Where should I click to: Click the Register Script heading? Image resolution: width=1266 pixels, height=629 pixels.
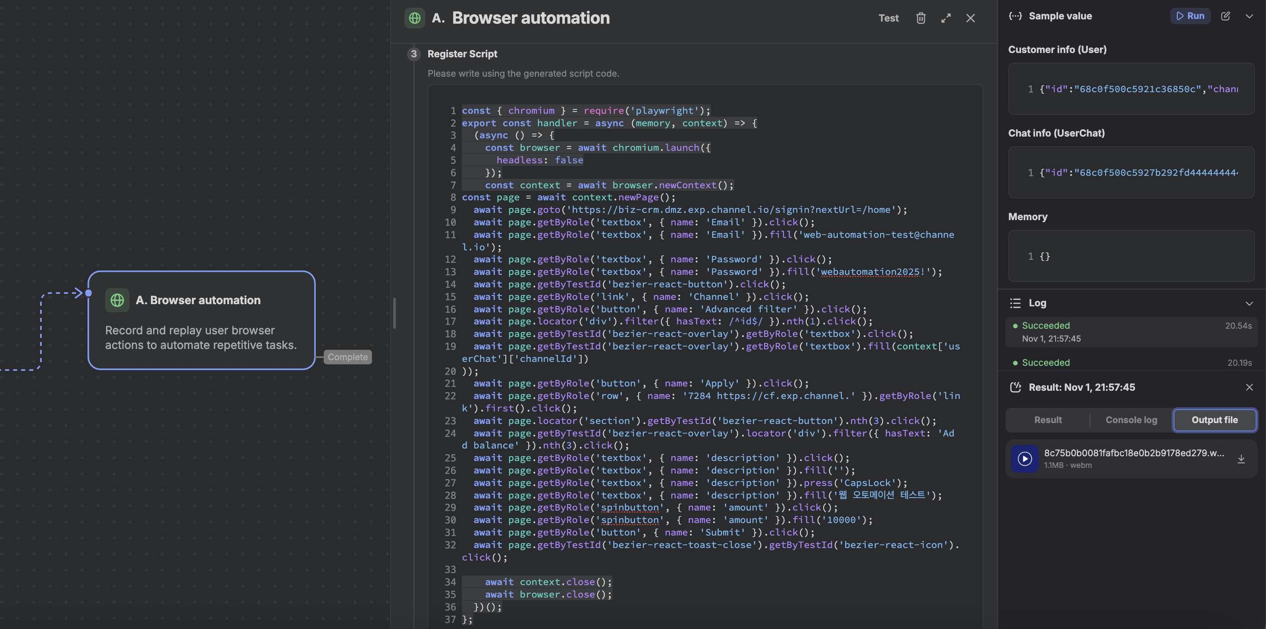(x=462, y=54)
